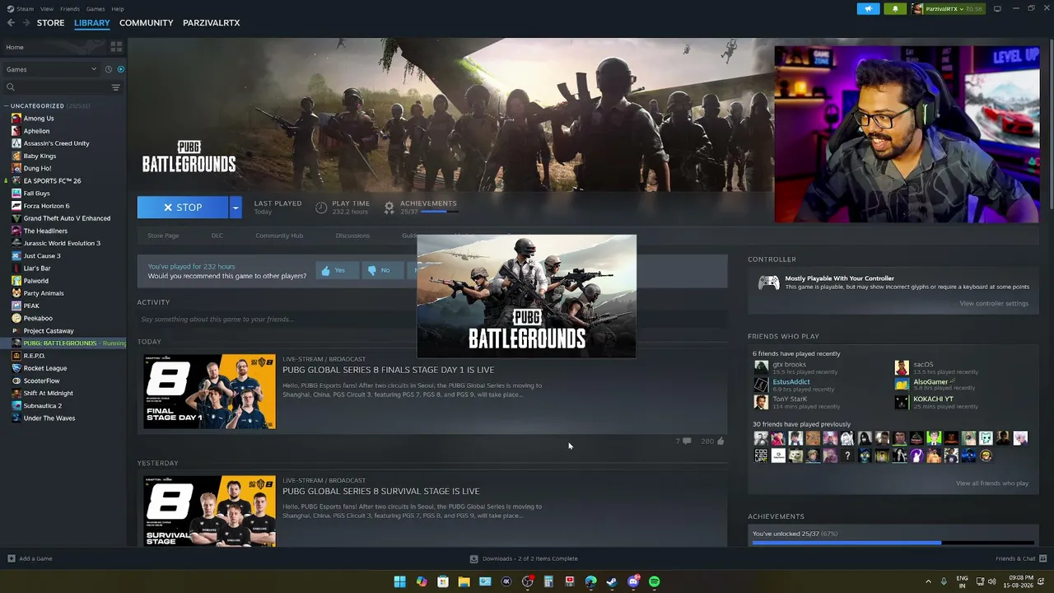This screenshot has height=593, width=1054.
Task: Open the Friends menu
Action: 70,9
